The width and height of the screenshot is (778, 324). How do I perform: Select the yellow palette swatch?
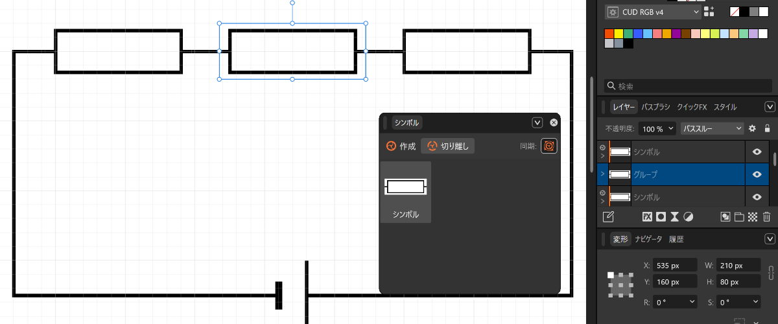(619, 34)
